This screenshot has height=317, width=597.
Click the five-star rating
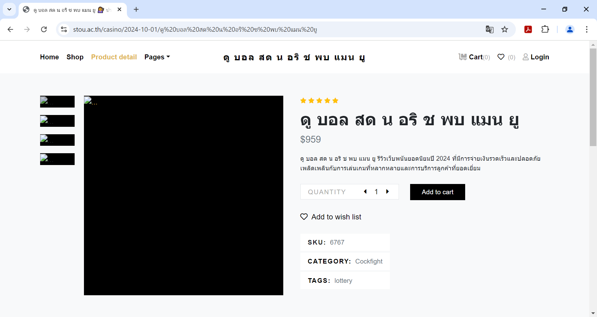tap(319, 100)
